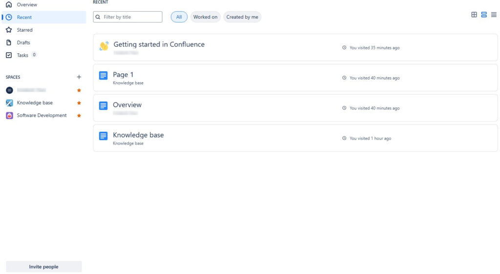Switch to grid view icon

pyautogui.click(x=474, y=15)
